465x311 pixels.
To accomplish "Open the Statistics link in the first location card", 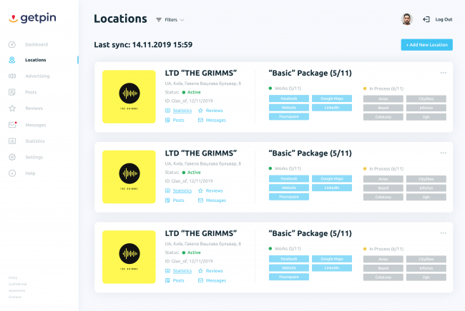I will 182,111.
